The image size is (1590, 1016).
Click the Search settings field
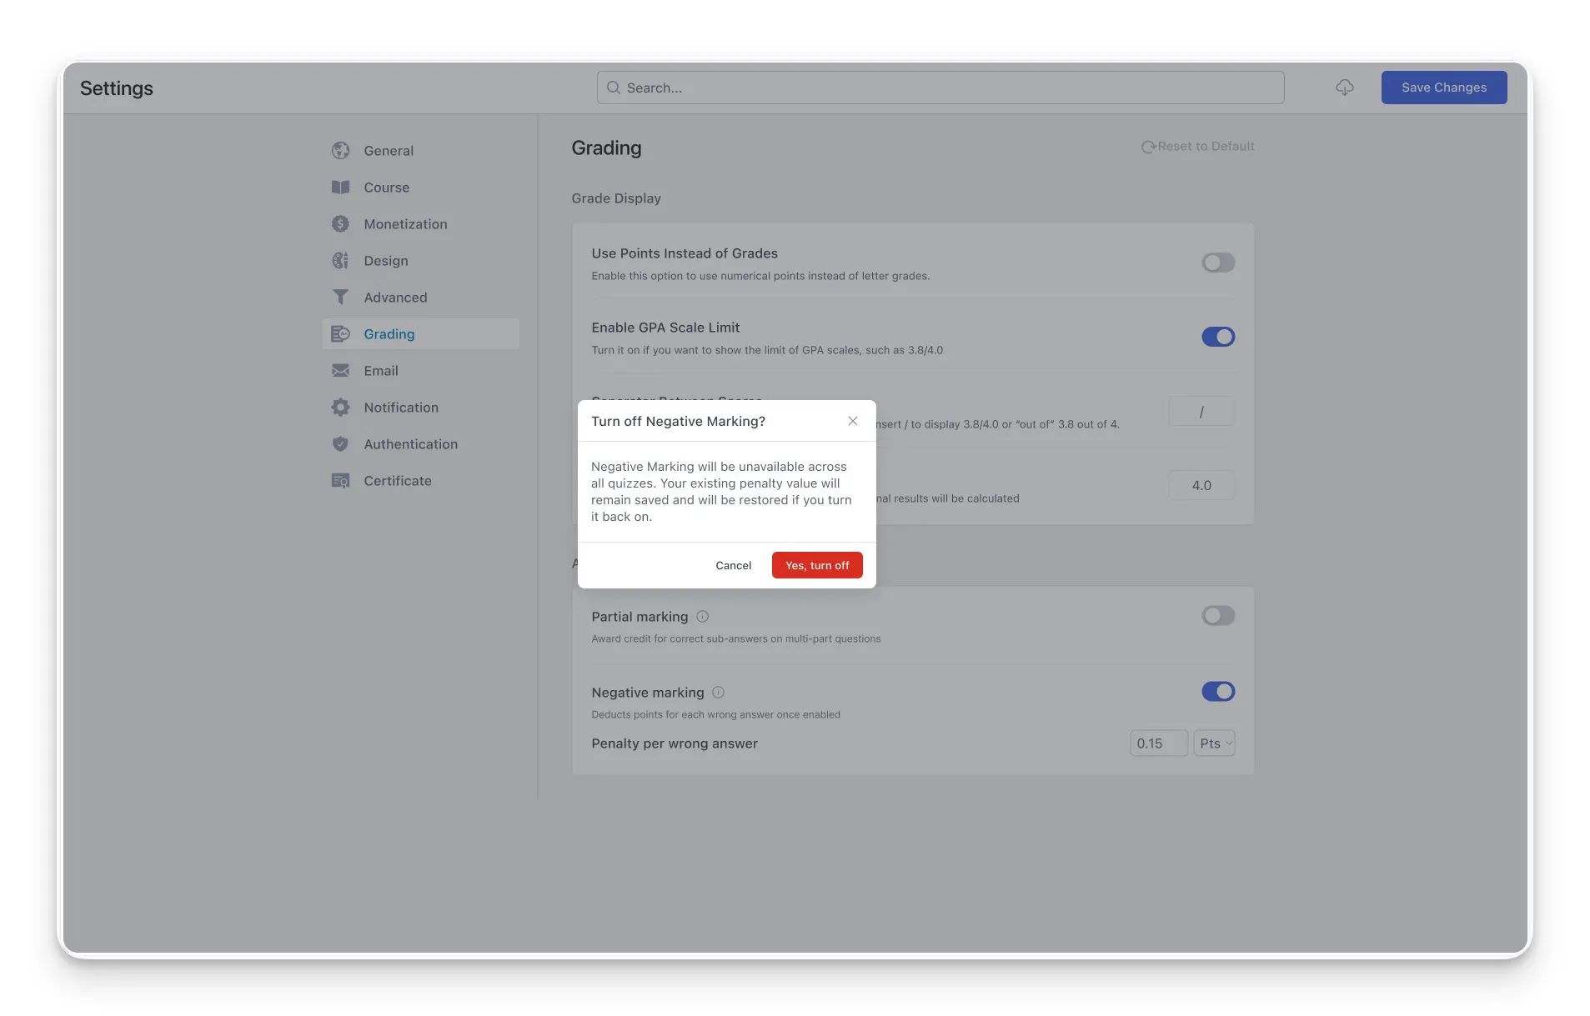coord(940,88)
